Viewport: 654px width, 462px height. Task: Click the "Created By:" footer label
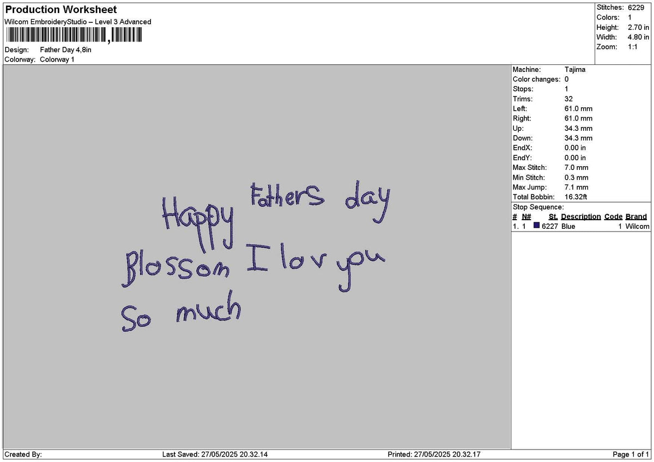point(23,454)
